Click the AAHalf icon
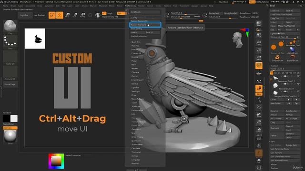 tap(259, 58)
